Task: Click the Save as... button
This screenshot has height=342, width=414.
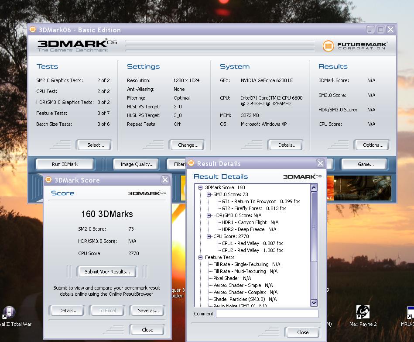Action: pos(147,311)
